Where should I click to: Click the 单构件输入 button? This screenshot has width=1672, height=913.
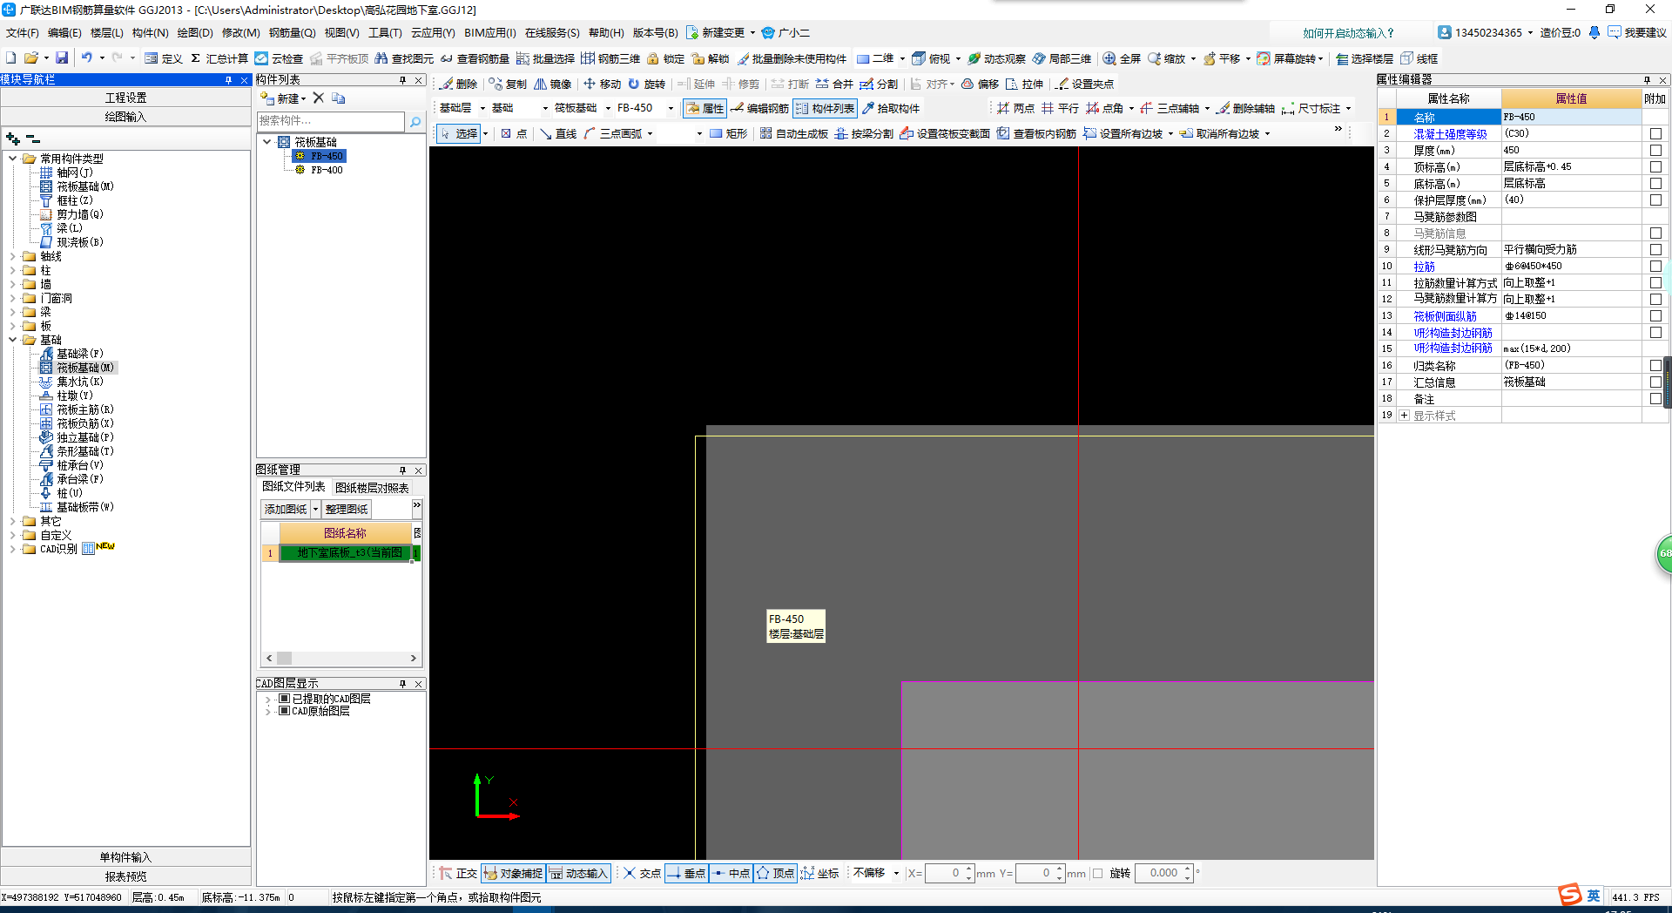click(126, 857)
